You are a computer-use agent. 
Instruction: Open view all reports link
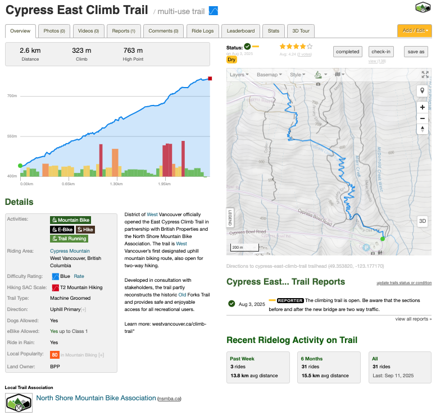pyautogui.click(x=413, y=319)
